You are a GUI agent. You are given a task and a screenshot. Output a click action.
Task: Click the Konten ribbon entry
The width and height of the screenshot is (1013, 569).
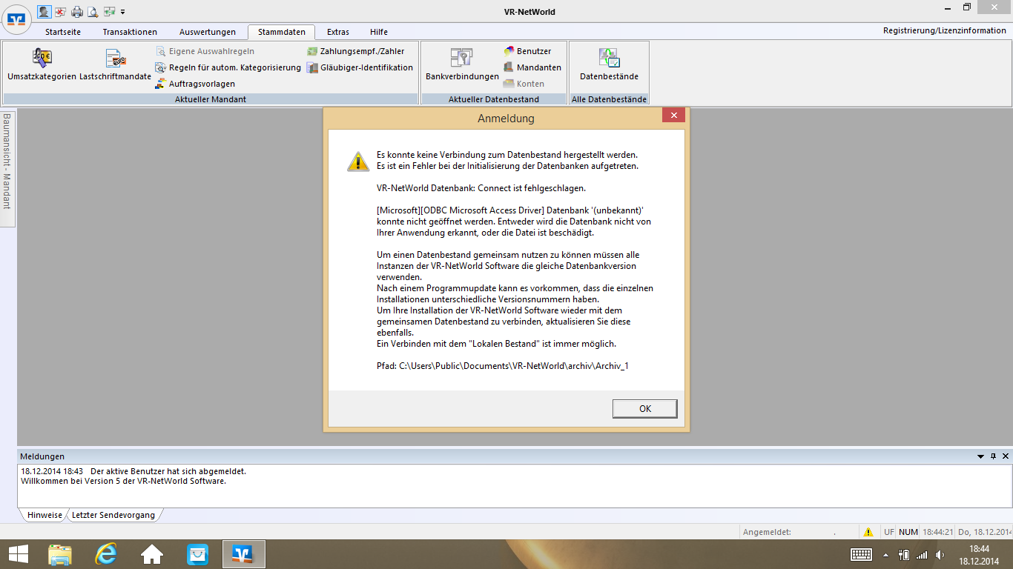tap(524, 84)
